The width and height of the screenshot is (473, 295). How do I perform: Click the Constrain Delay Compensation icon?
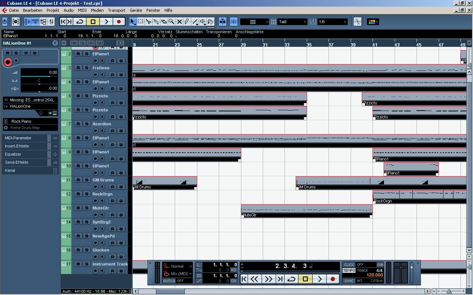tap(16, 22)
